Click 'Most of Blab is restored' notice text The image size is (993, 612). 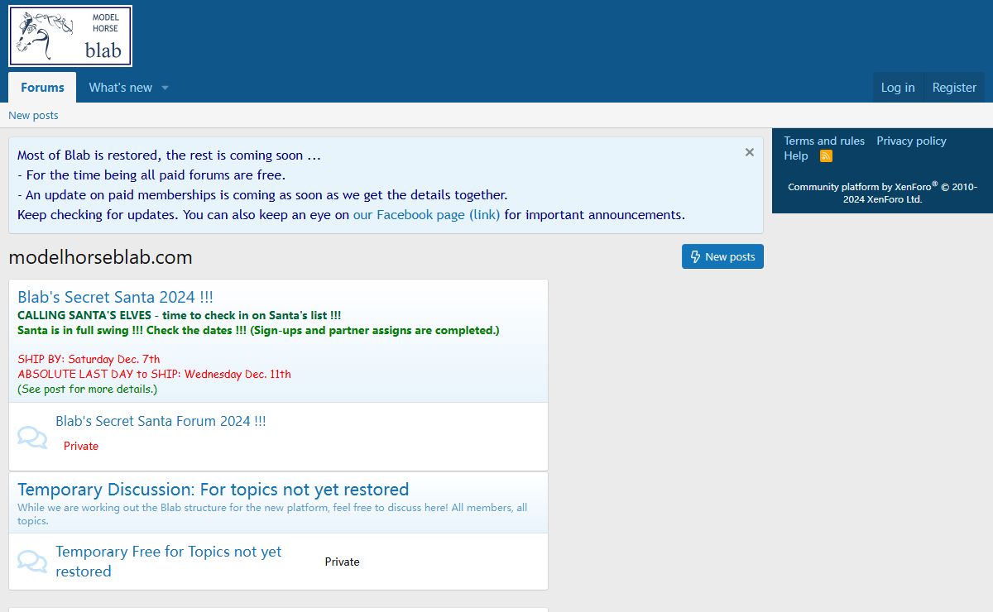tap(169, 155)
